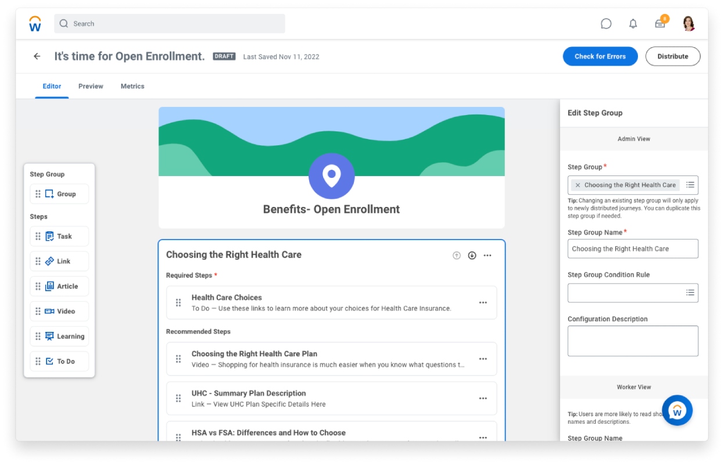Click the Link step label
The height and width of the screenshot is (465, 724).
click(x=63, y=262)
